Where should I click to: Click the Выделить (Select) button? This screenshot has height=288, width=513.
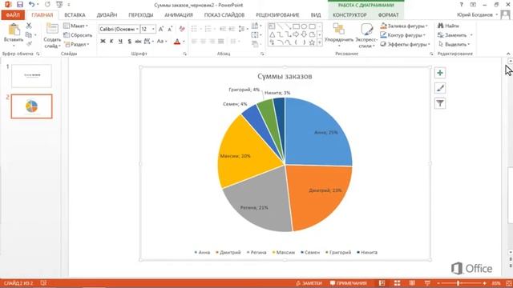point(454,44)
